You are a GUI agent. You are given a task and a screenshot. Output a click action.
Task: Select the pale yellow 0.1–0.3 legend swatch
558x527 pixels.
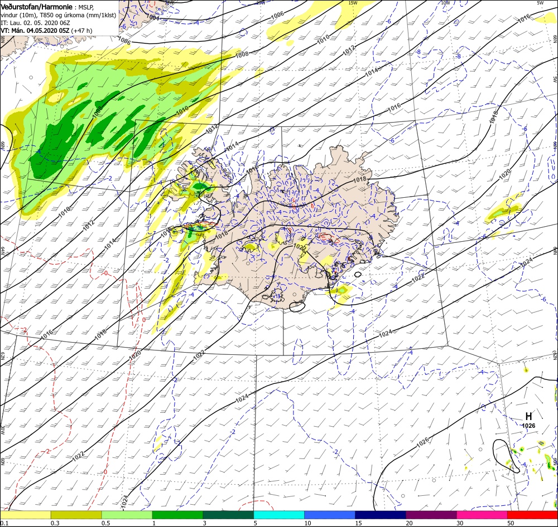pyautogui.click(x=26, y=515)
